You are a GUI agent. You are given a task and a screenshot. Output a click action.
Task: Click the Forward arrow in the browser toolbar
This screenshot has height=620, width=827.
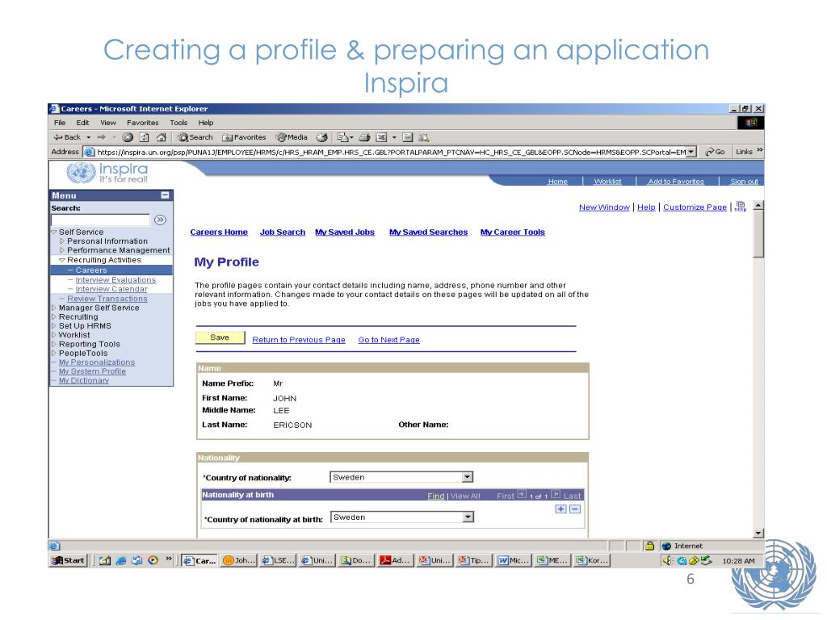tap(101, 137)
